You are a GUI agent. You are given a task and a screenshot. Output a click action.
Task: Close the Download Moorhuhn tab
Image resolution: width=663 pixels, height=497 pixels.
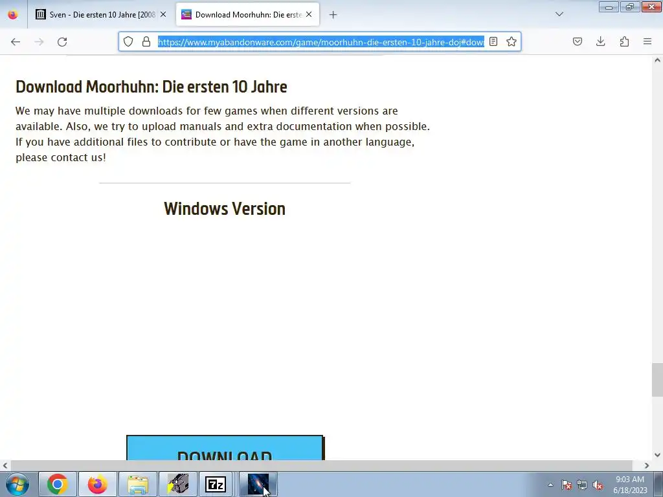pyautogui.click(x=309, y=14)
